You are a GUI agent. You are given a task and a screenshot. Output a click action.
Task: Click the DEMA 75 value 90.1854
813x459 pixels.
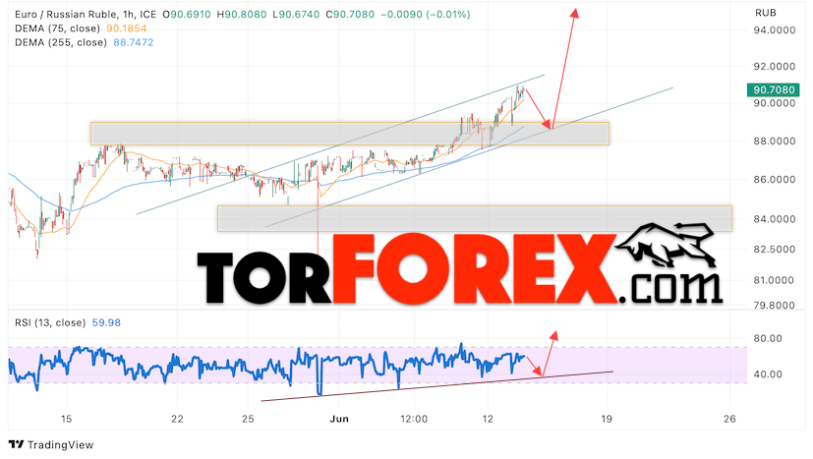tap(127, 29)
